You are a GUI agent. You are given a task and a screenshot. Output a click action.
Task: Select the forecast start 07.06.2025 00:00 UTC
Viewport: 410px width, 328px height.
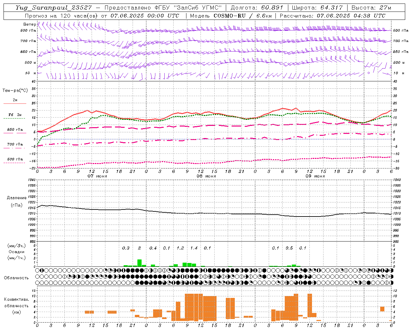[145, 16]
